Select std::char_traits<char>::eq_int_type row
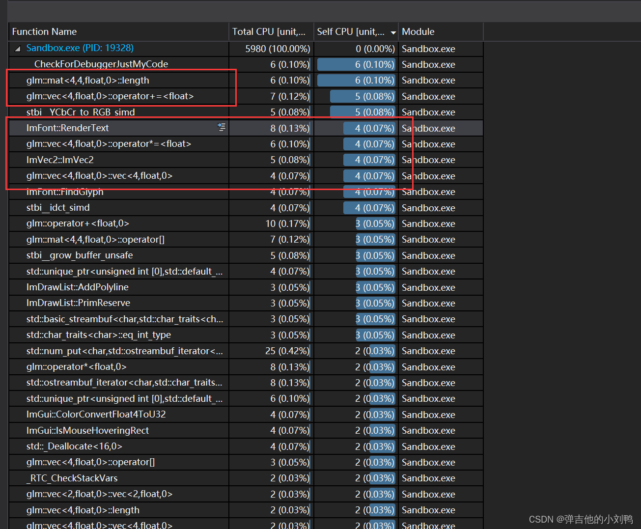Image resolution: width=641 pixels, height=529 pixels. tap(246, 335)
